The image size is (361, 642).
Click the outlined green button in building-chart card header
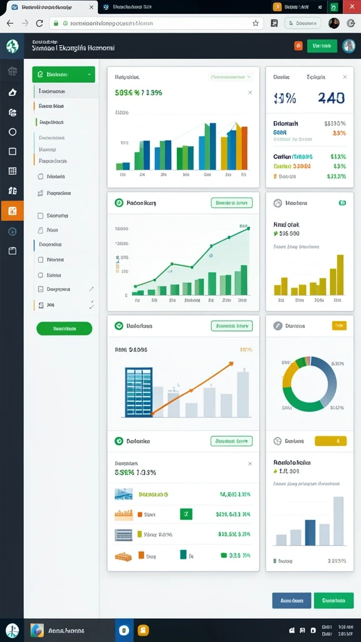click(x=232, y=326)
